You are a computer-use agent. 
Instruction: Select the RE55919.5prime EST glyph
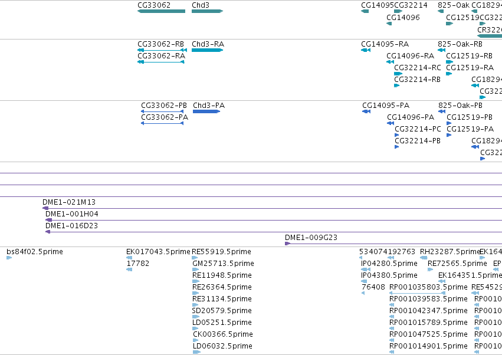195,258
